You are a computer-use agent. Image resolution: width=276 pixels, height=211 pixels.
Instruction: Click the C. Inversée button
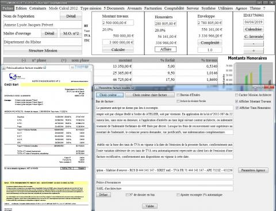coord(254,37)
